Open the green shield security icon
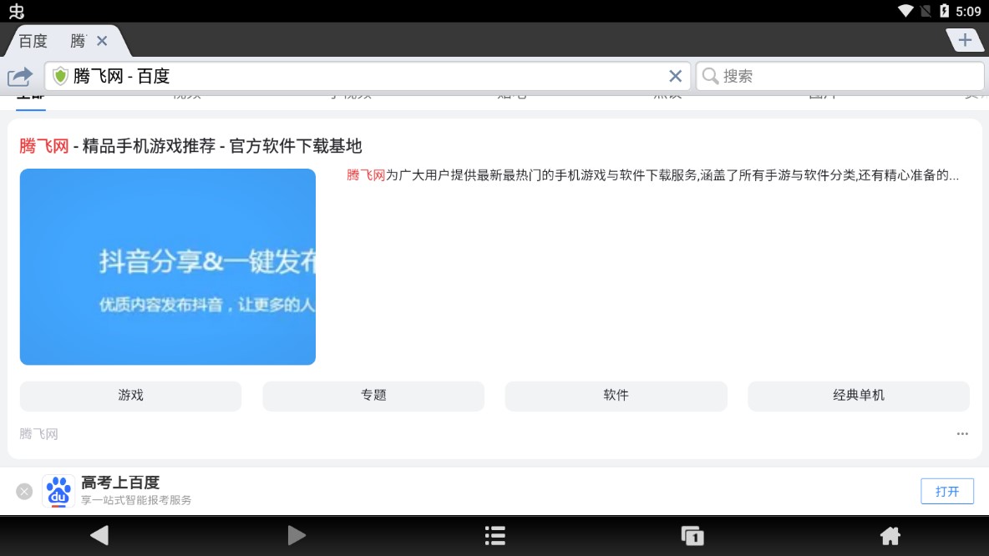This screenshot has height=556, width=989. tap(60, 76)
